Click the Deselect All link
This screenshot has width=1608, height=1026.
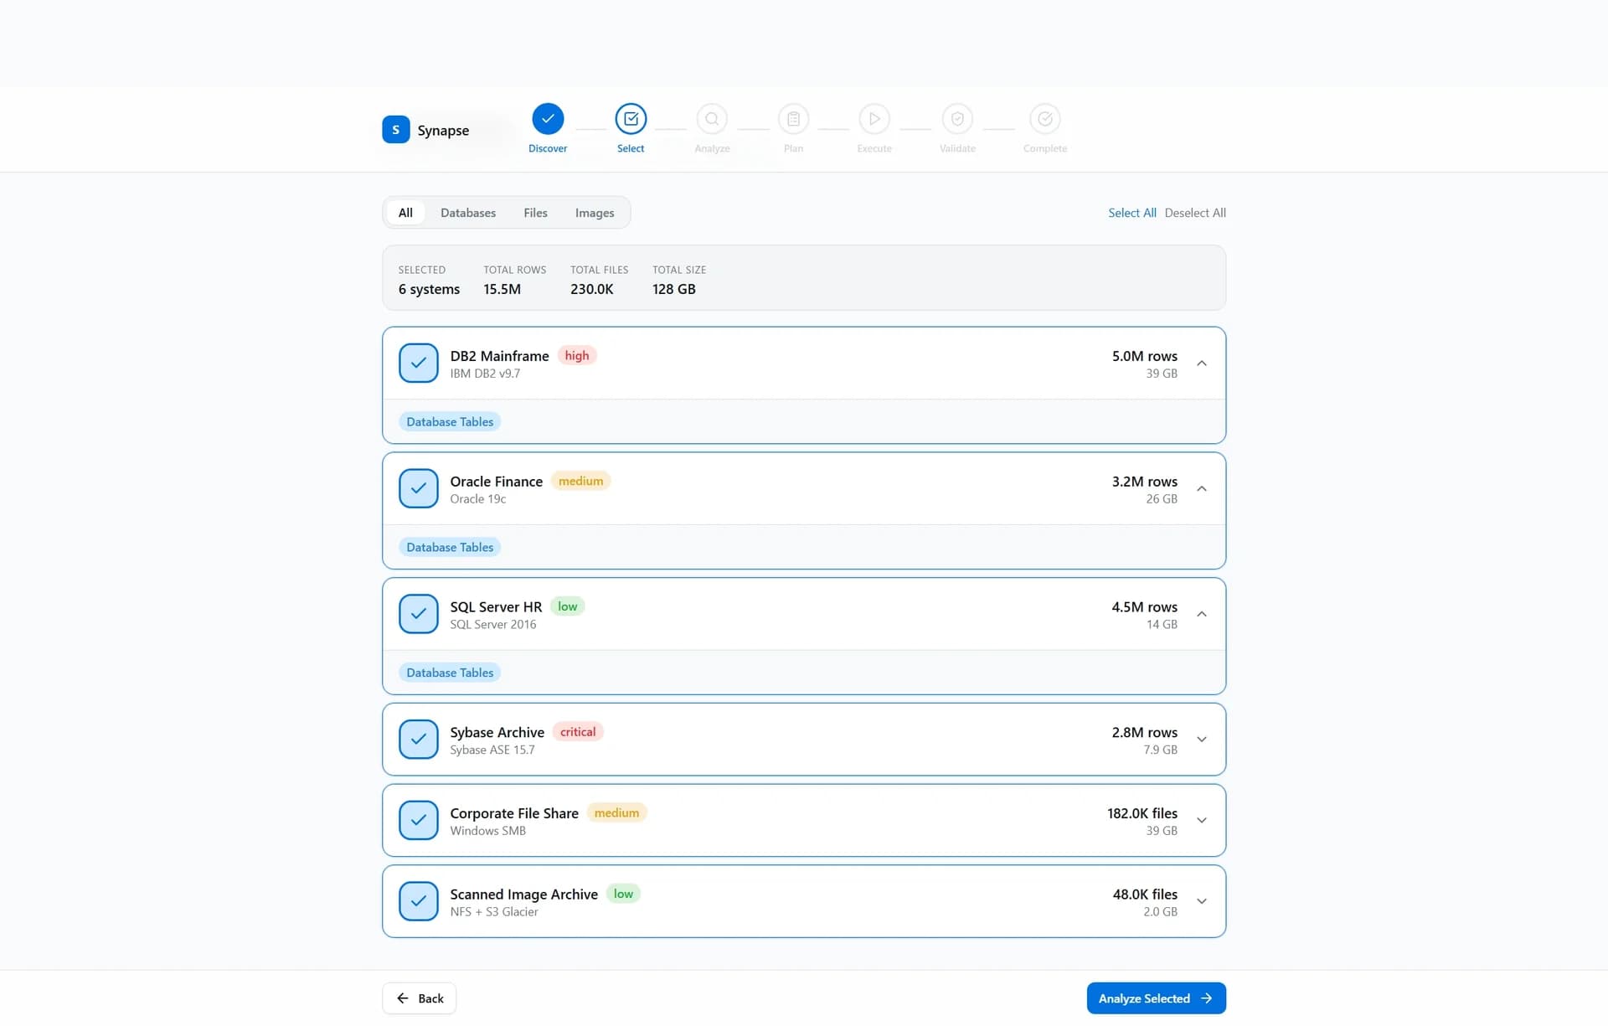point(1195,213)
